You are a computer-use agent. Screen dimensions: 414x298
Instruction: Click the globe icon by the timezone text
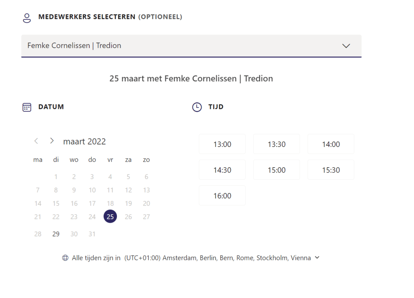(x=65, y=258)
